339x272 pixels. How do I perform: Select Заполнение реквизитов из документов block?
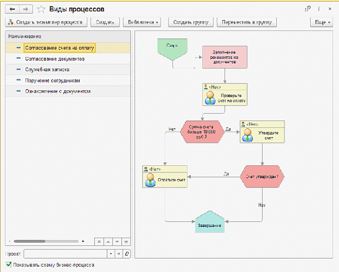pyautogui.click(x=225, y=57)
